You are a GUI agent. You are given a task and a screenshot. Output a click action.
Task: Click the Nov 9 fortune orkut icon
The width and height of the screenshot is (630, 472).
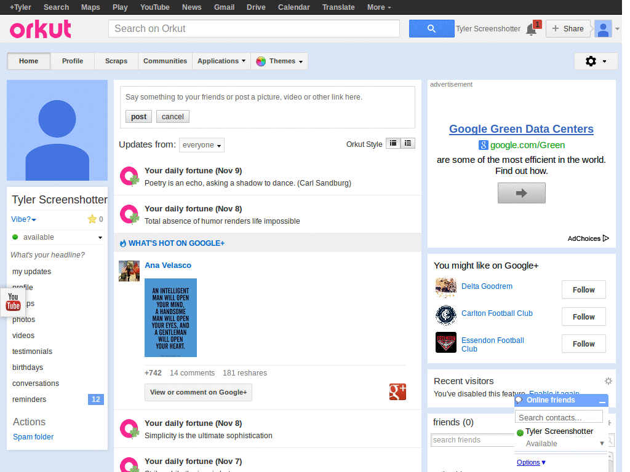click(x=129, y=176)
